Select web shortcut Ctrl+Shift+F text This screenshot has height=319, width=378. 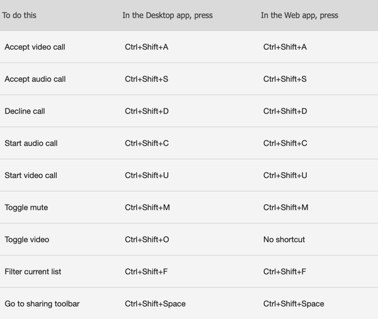285,272
